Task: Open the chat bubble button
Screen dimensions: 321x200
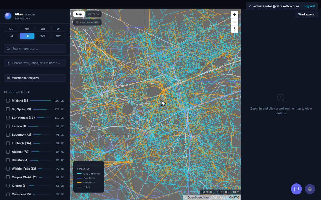Action: point(296,189)
